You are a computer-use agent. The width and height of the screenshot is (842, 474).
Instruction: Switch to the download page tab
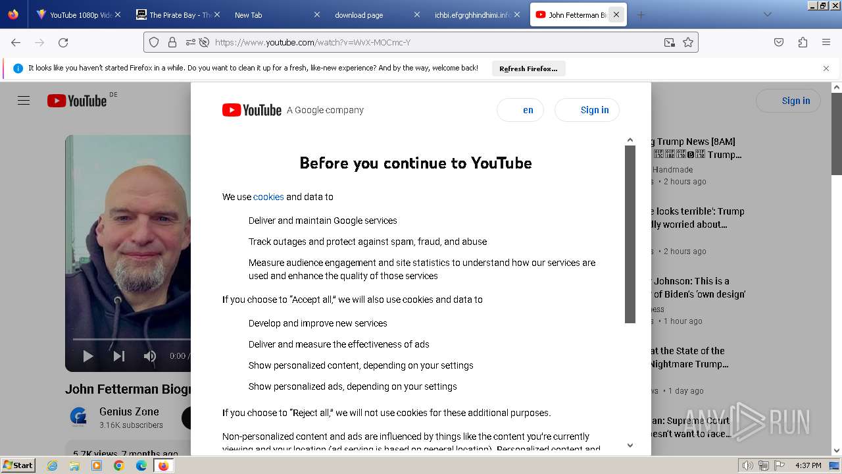(x=376, y=14)
